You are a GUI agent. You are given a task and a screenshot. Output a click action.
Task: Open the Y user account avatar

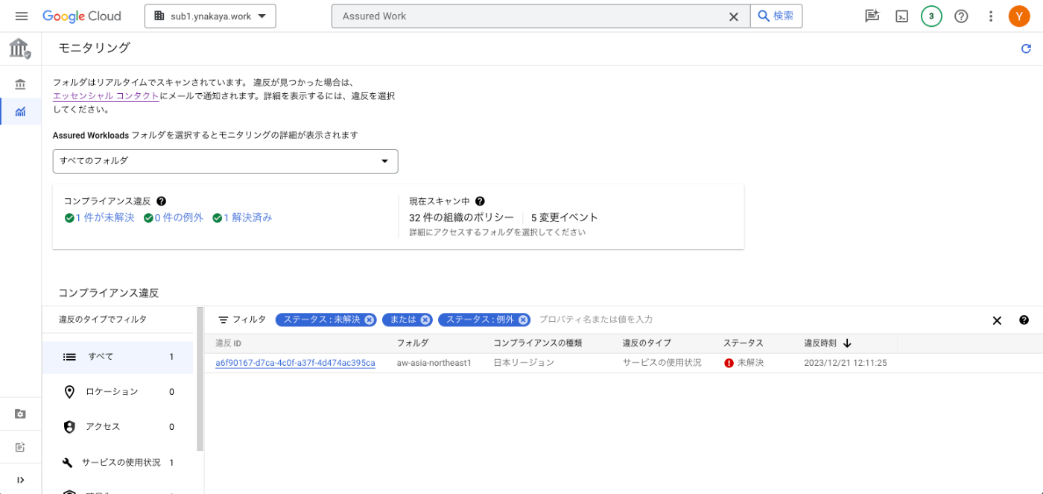[x=1019, y=16]
